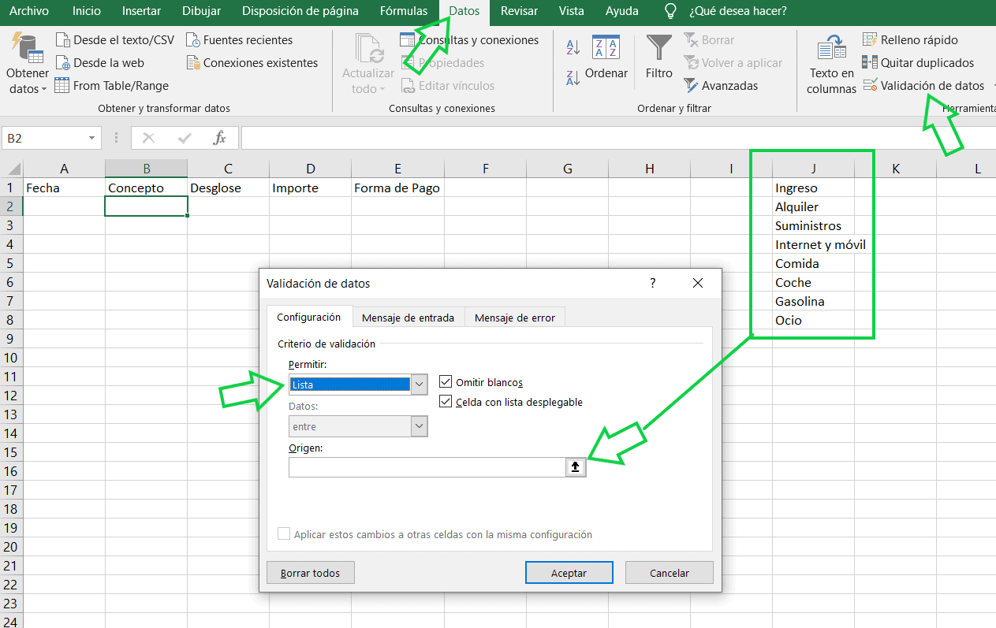Click From Table/Range option

click(x=112, y=86)
